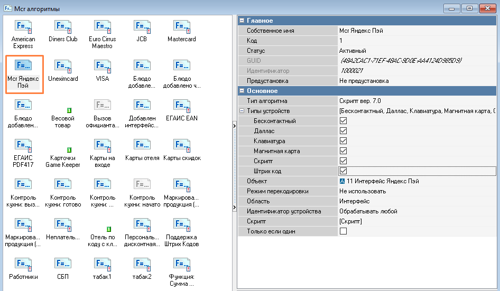The height and width of the screenshot is (291, 500).
Task: Disable the Штрих код checkbox
Action: click(343, 171)
